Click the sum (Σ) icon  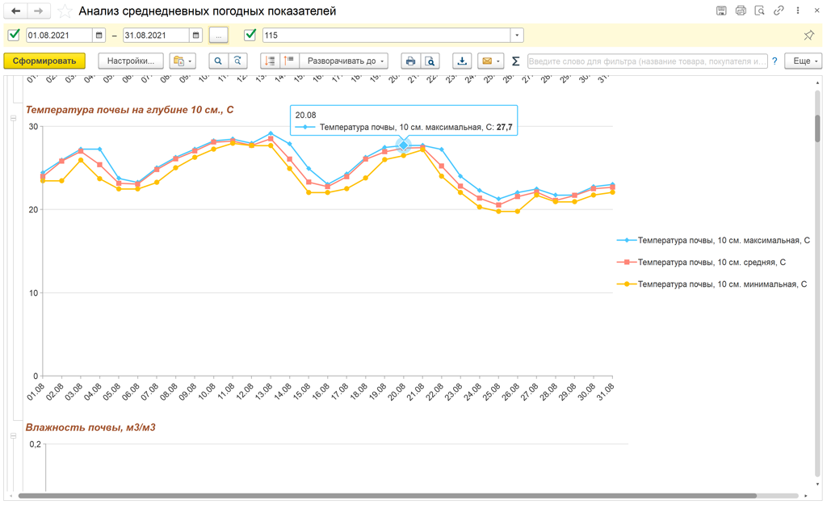tap(515, 61)
